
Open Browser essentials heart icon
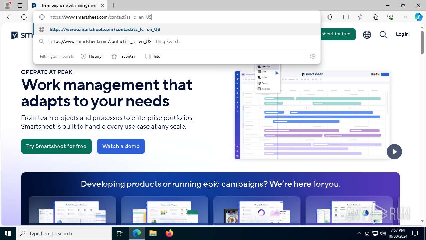[x=390, y=17]
